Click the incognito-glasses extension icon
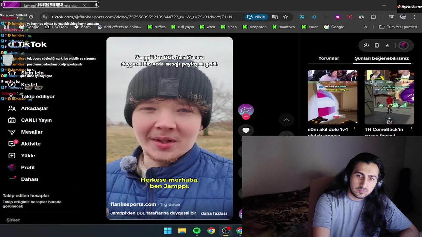This screenshot has height=237, width=422. (x=361, y=17)
